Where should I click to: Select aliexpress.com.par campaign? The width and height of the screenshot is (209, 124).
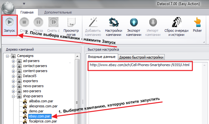(43, 106)
